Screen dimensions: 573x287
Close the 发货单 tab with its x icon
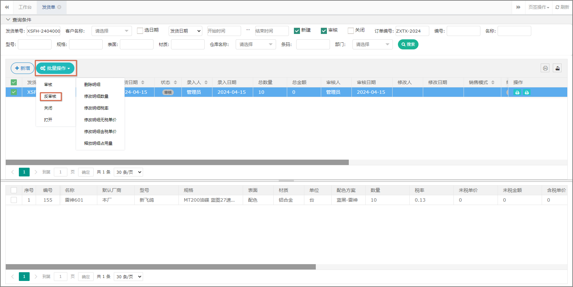coord(59,7)
